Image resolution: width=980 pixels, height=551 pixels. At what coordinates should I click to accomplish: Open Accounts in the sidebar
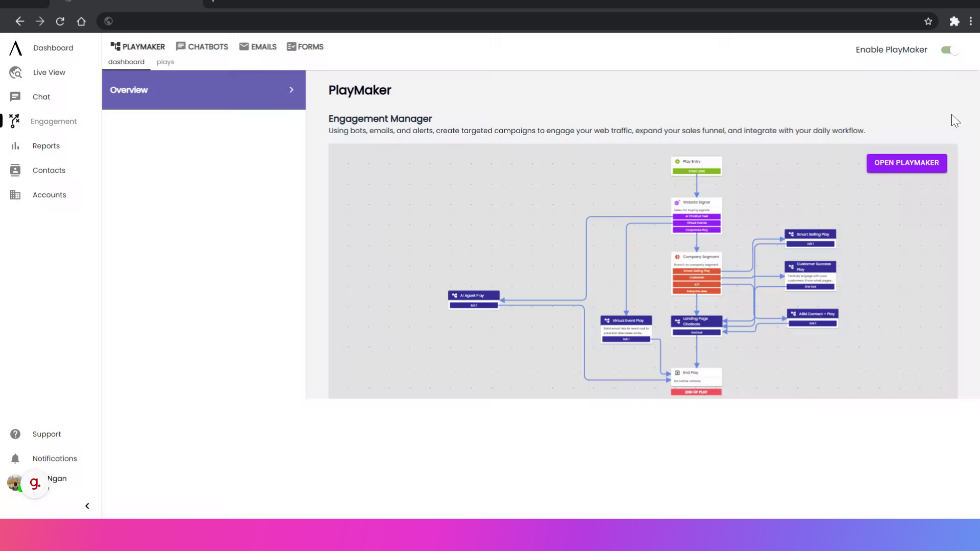[50, 195]
